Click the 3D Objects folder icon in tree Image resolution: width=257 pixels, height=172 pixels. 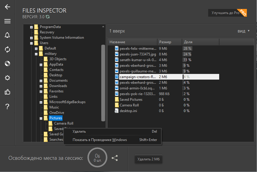click(x=46, y=59)
